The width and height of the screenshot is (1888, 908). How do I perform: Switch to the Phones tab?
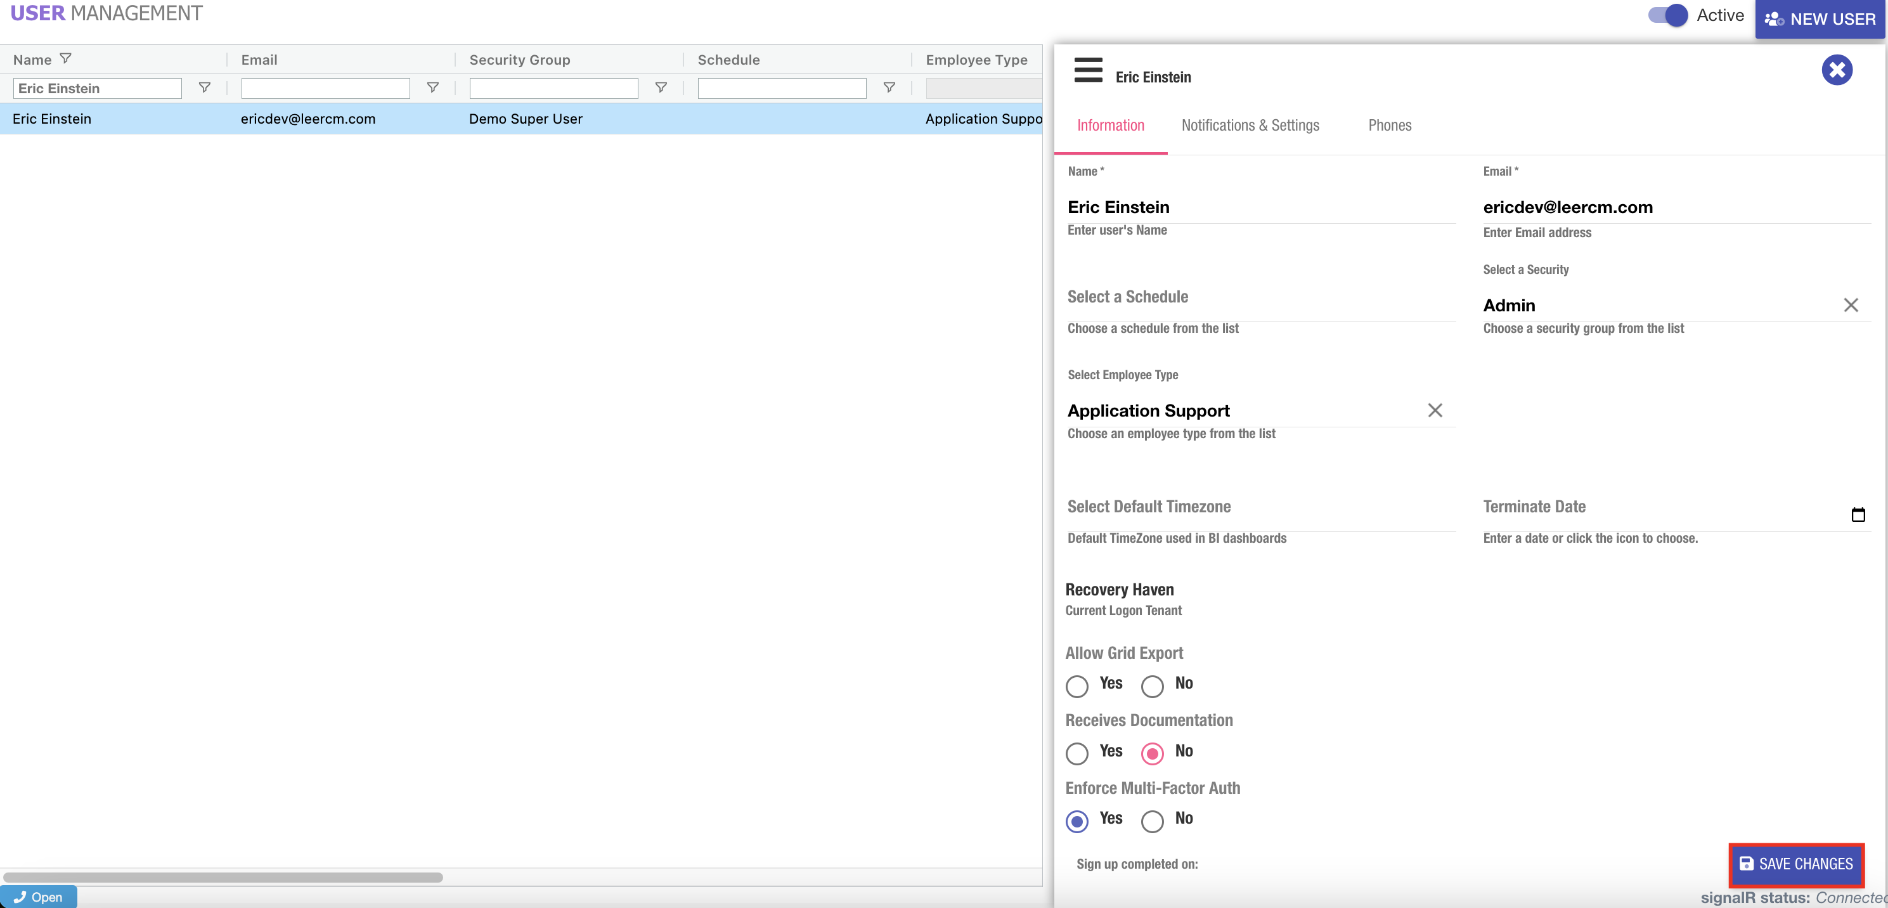1389,126
